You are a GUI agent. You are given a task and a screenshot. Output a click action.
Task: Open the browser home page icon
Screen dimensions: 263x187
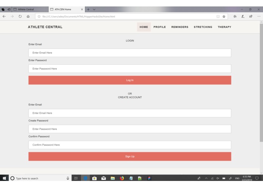(x=28, y=16)
